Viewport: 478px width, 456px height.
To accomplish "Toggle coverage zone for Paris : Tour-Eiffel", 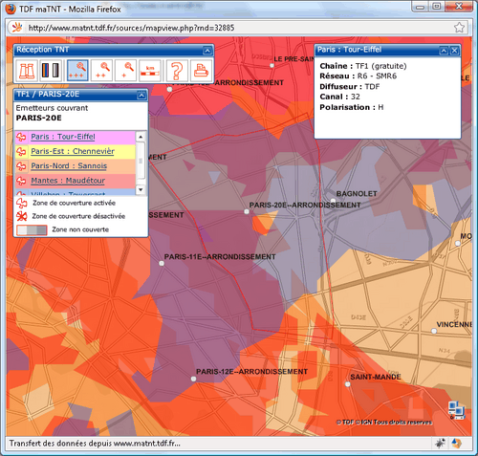I will (x=21, y=137).
